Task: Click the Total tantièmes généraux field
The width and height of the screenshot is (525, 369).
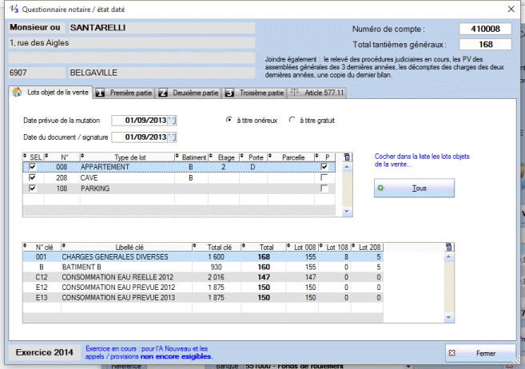Action: 485,45
